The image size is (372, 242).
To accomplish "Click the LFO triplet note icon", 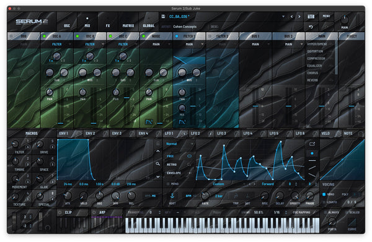I will coord(236,196).
